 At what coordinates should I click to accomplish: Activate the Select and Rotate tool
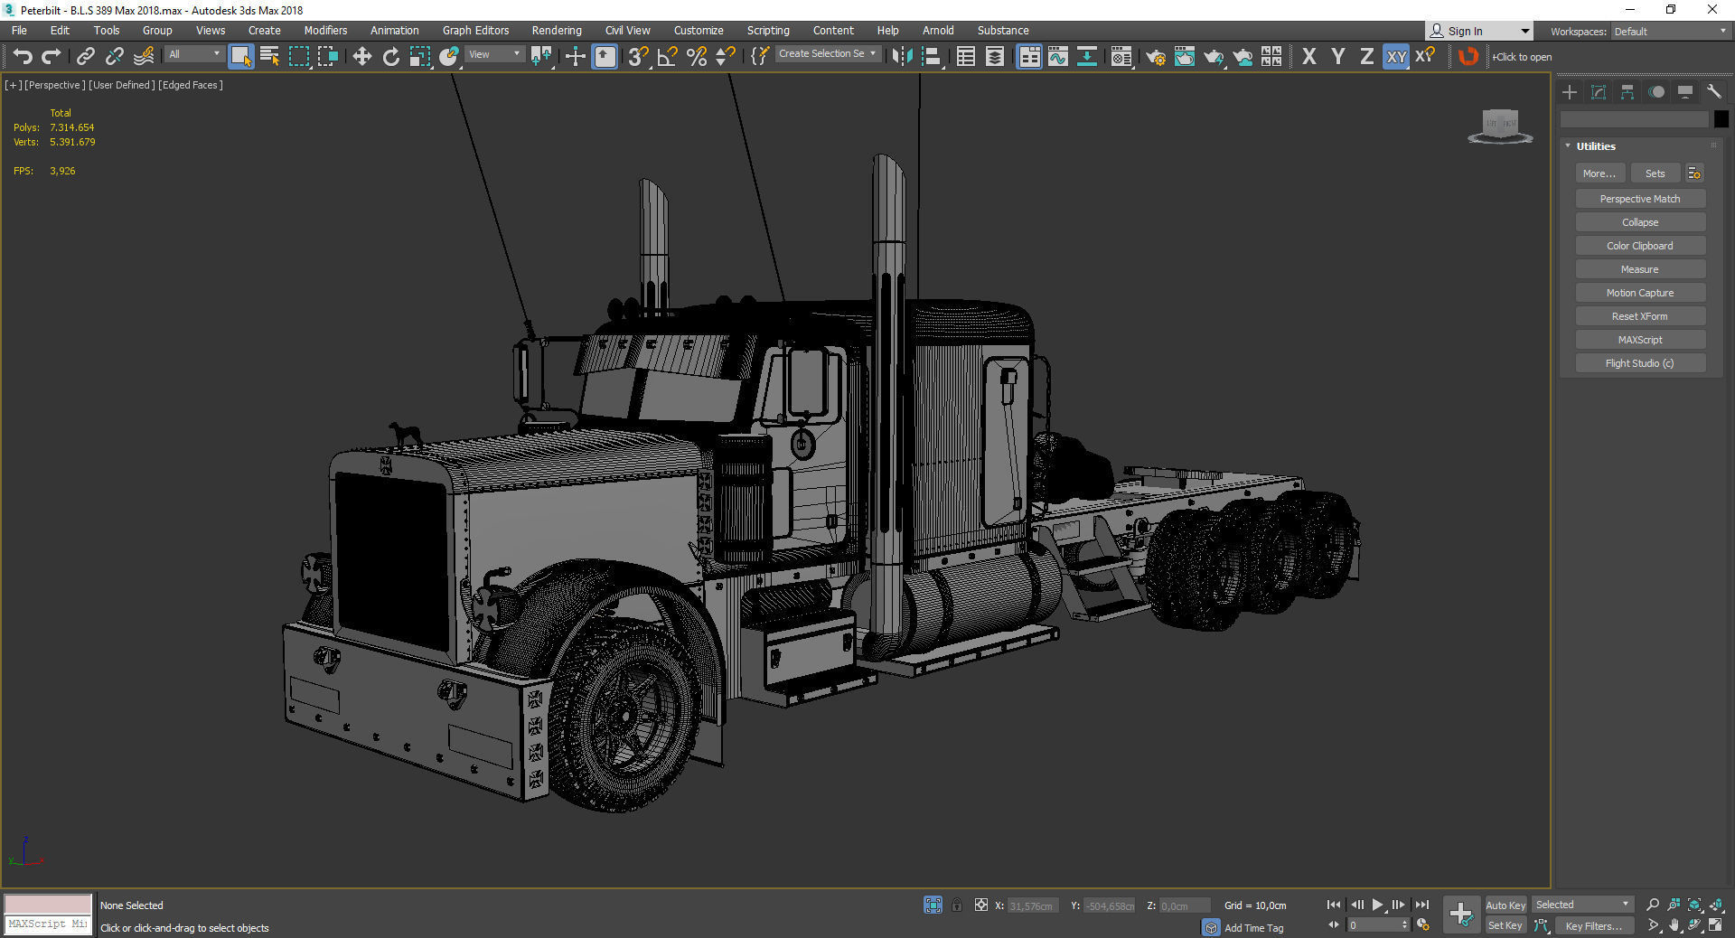pyautogui.click(x=390, y=57)
